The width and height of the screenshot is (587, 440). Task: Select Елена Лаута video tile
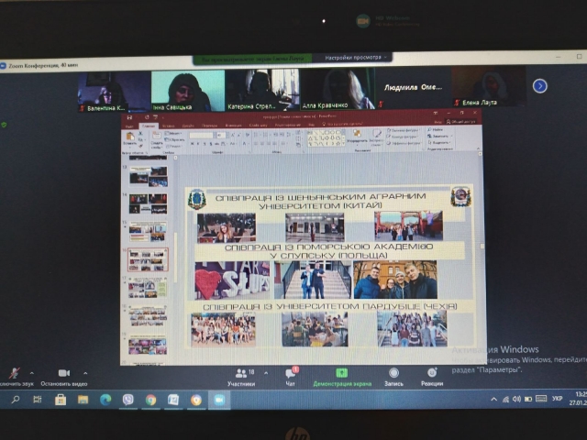(489, 87)
